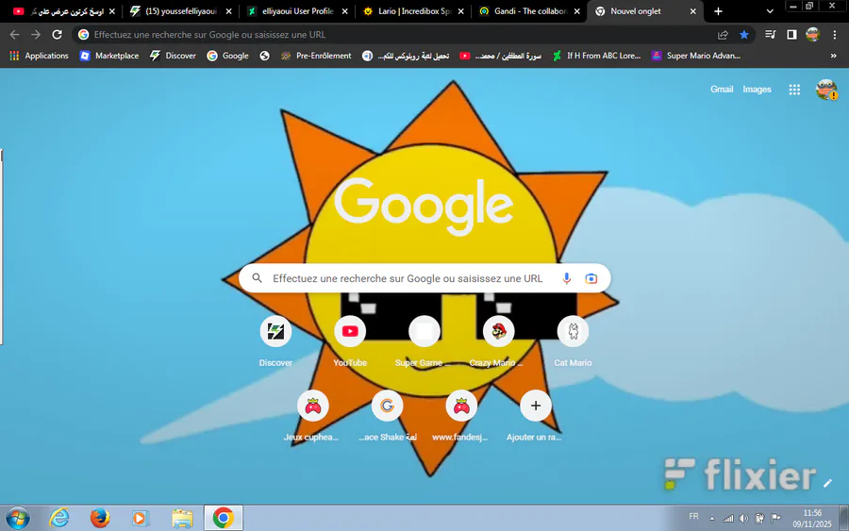Open the Super Mario Advan... bookmark

[x=696, y=56]
